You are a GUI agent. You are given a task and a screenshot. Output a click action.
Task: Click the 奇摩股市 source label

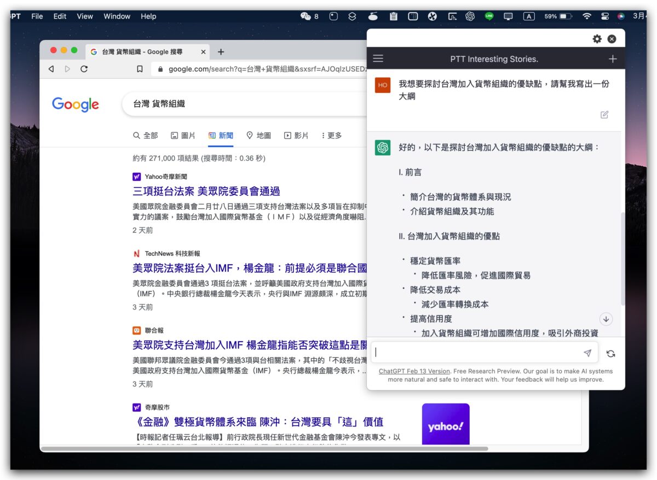pos(157,407)
